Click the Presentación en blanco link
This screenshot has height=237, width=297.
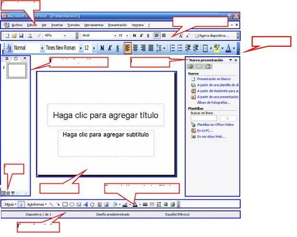pyautogui.click(x=214, y=79)
